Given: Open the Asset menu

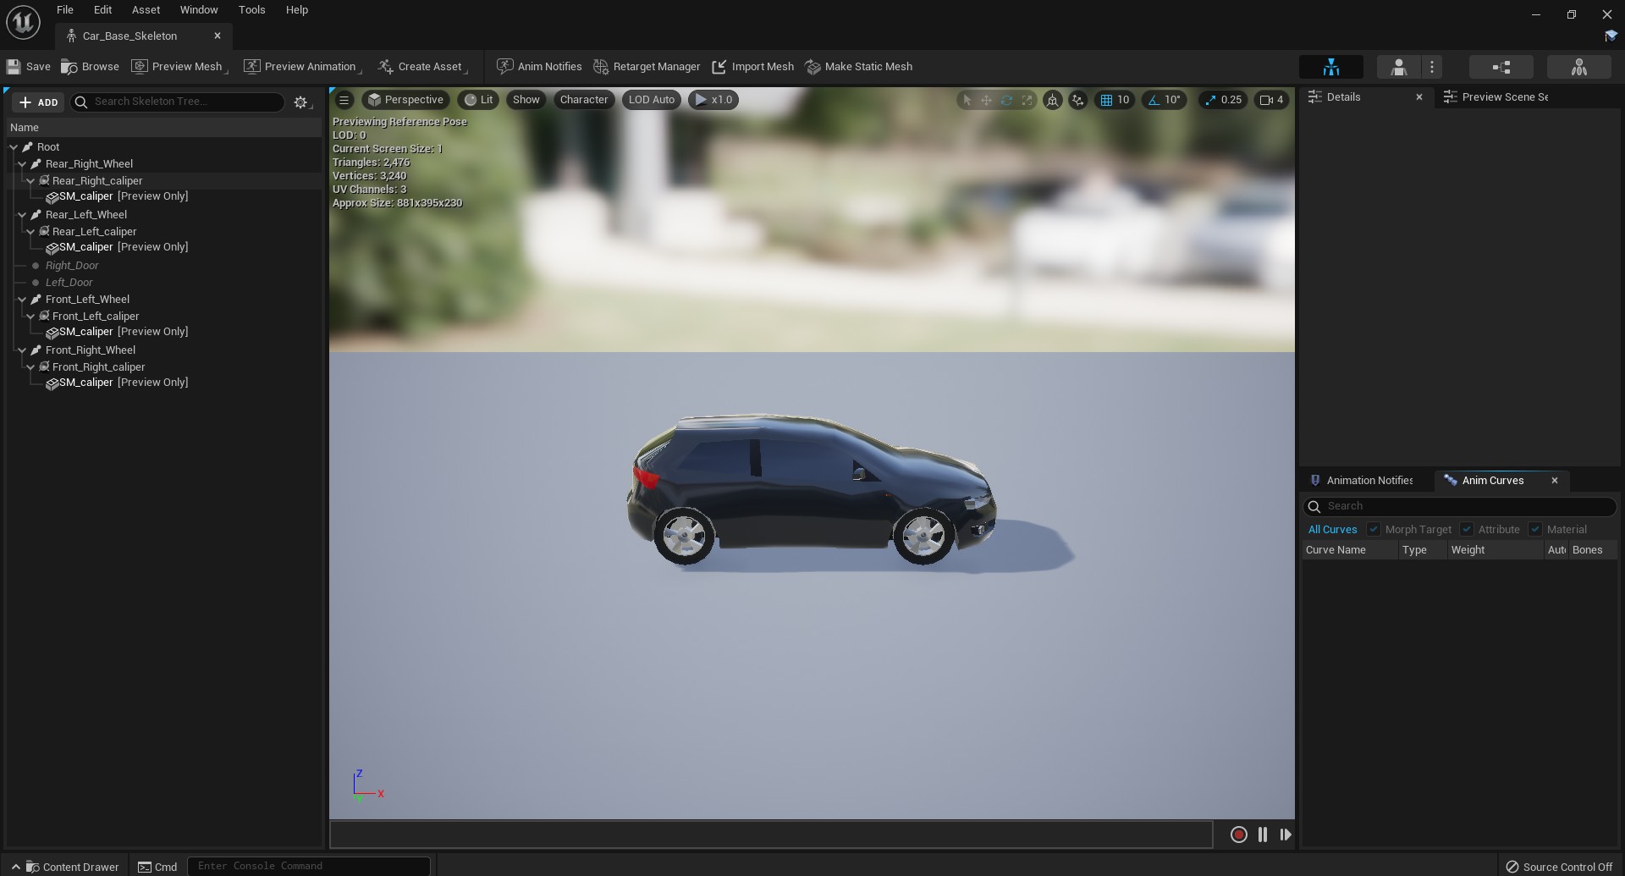Looking at the screenshot, I should (146, 10).
